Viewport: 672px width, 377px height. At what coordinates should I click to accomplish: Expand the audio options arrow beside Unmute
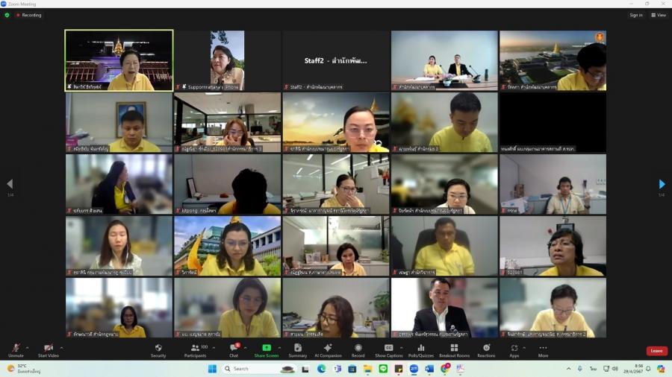(28, 347)
